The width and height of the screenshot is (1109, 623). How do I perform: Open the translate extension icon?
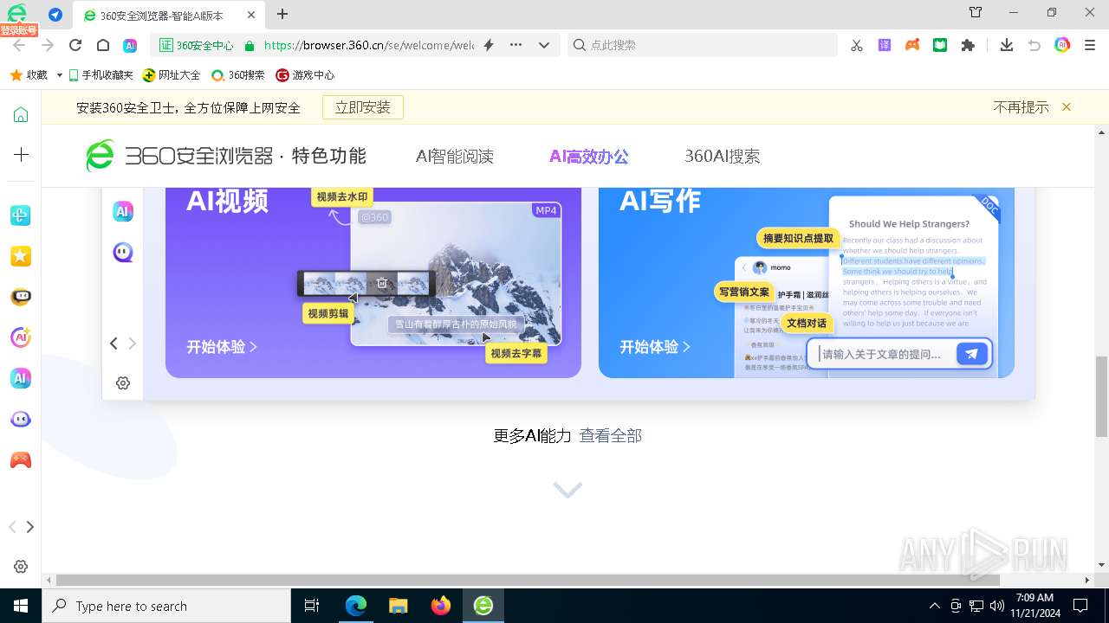click(x=885, y=45)
